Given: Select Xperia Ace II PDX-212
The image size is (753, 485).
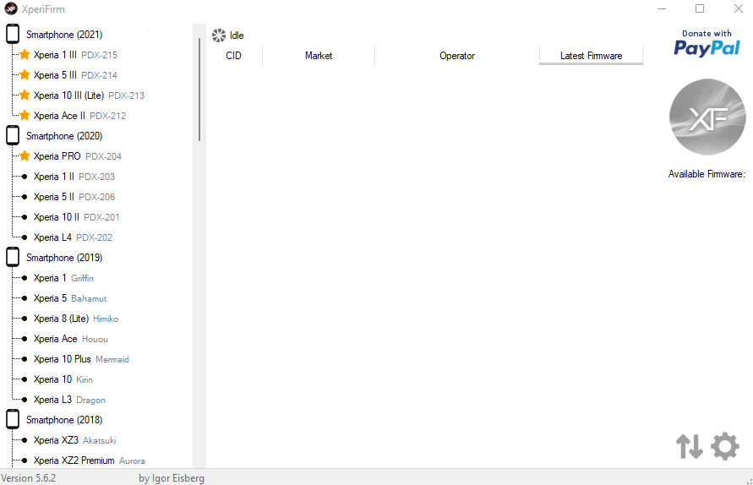Looking at the screenshot, I should [x=79, y=116].
